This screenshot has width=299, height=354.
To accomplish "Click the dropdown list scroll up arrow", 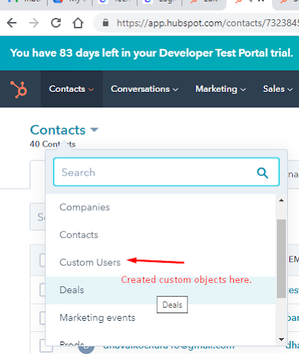I will [x=281, y=201].
